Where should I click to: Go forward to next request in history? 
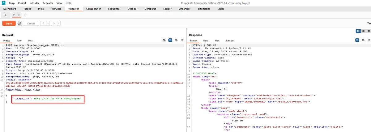pos(54,23)
